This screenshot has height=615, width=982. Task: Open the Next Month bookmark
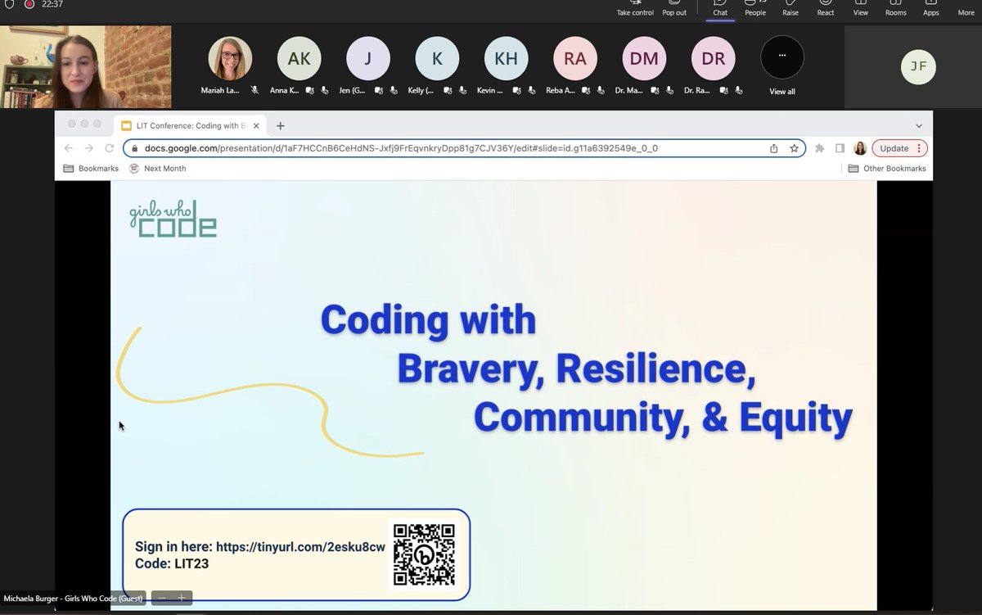coord(158,169)
